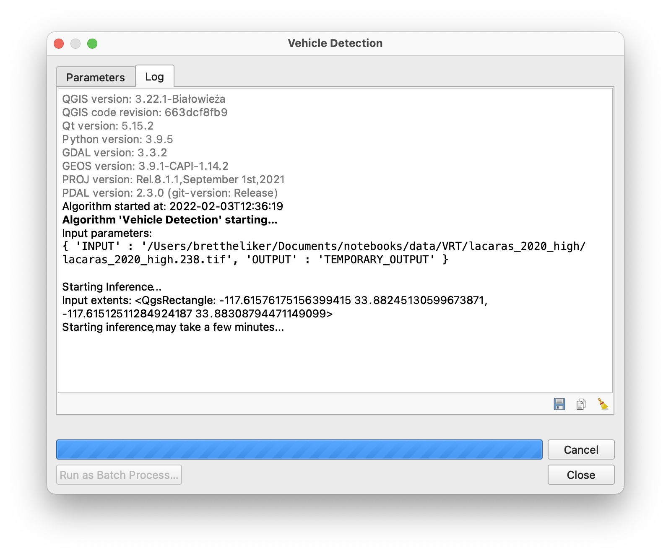The width and height of the screenshot is (671, 556).
Task: Click the 'QGIS code revision: 663dcf8fb9' line
Action: pos(145,112)
